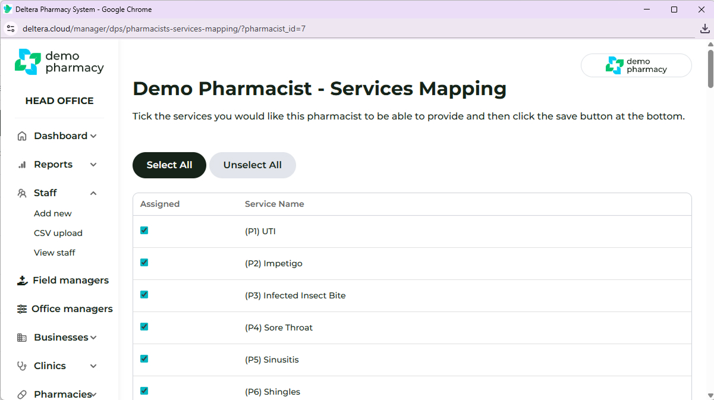Expand the Reports menu chevron

coord(93,165)
